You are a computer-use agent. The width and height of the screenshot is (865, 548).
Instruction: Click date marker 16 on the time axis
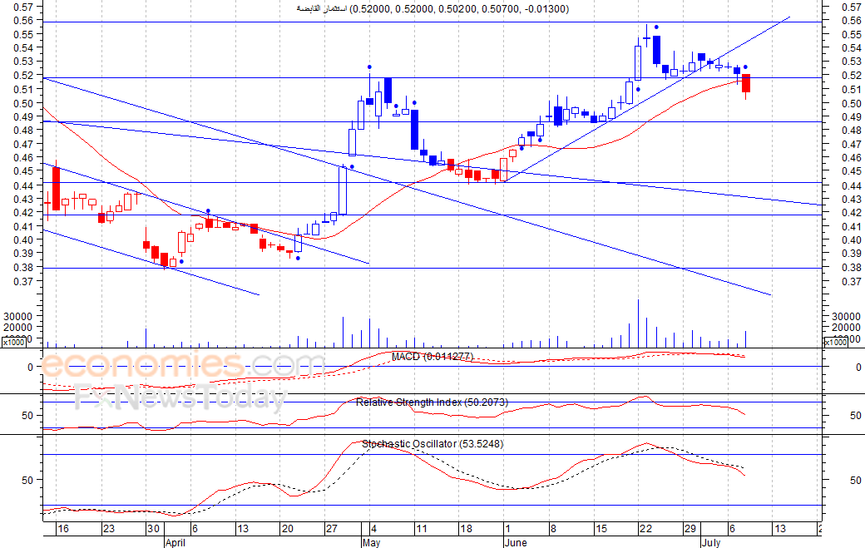63,529
